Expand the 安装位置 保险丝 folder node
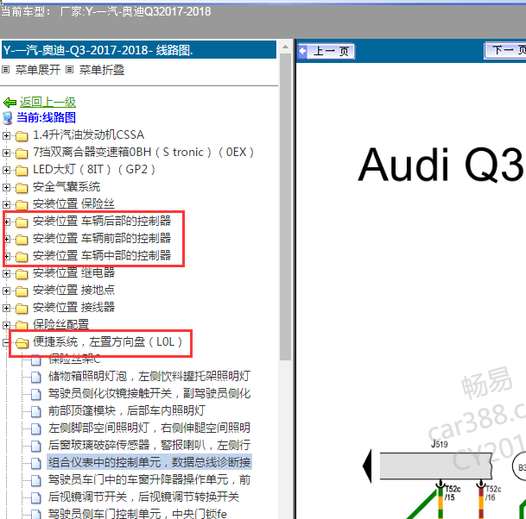Screen dimensions: 526x519 click(6, 204)
